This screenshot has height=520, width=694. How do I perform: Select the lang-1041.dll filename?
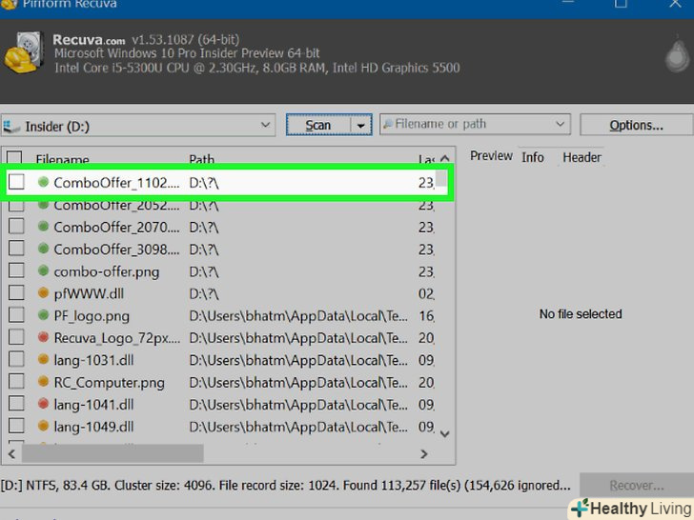[x=93, y=405]
